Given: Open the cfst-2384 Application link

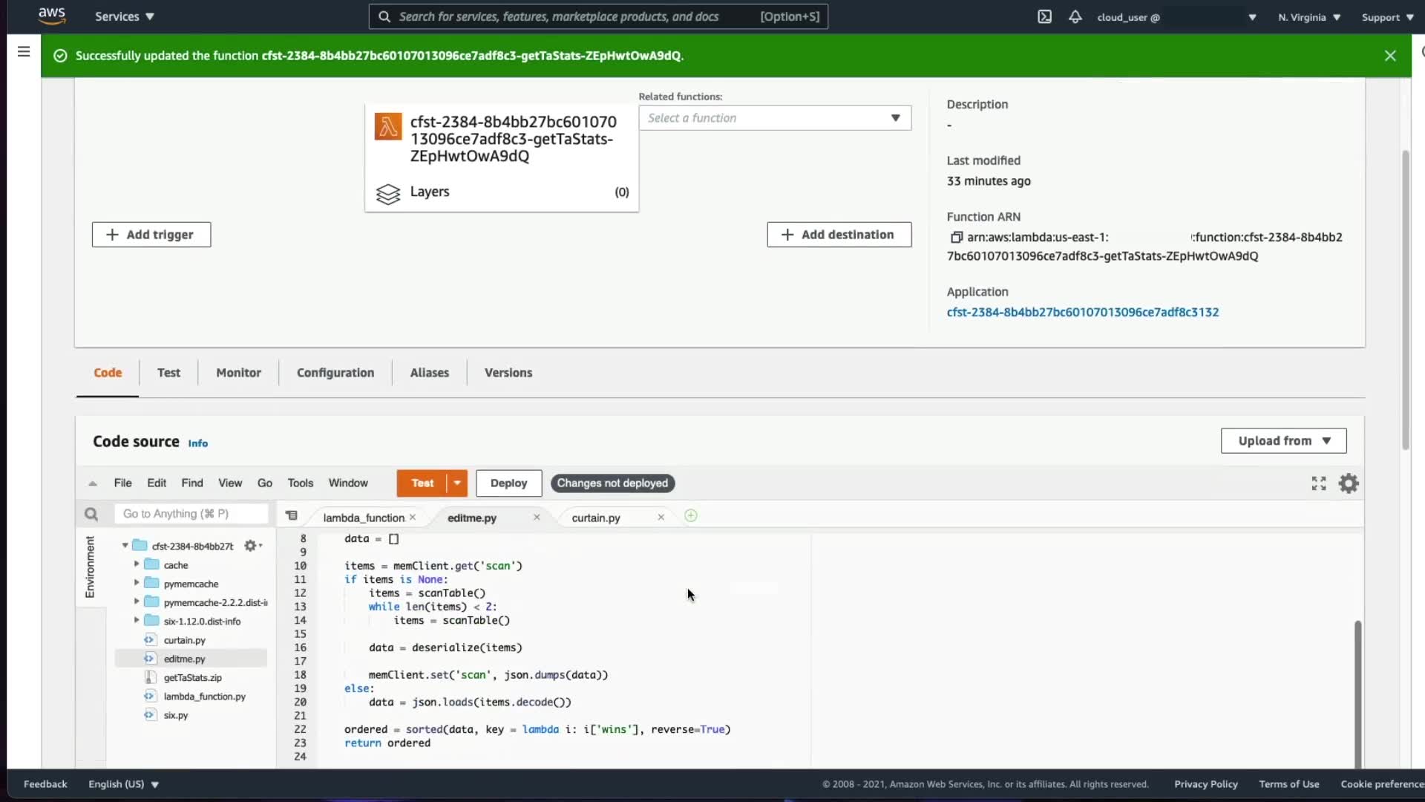Looking at the screenshot, I should coord(1082,313).
